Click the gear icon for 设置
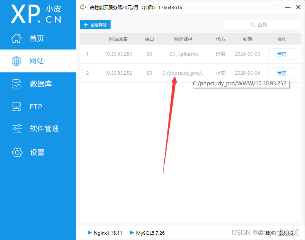The height and width of the screenshot is (240, 305). point(17,152)
